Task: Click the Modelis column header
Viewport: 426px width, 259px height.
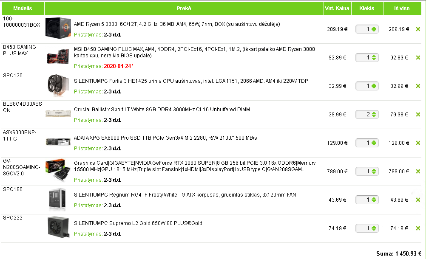Action: [x=23, y=8]
